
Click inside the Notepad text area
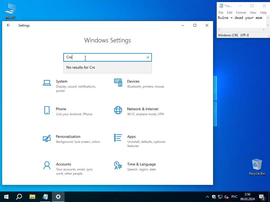click(x=242, y=22)
